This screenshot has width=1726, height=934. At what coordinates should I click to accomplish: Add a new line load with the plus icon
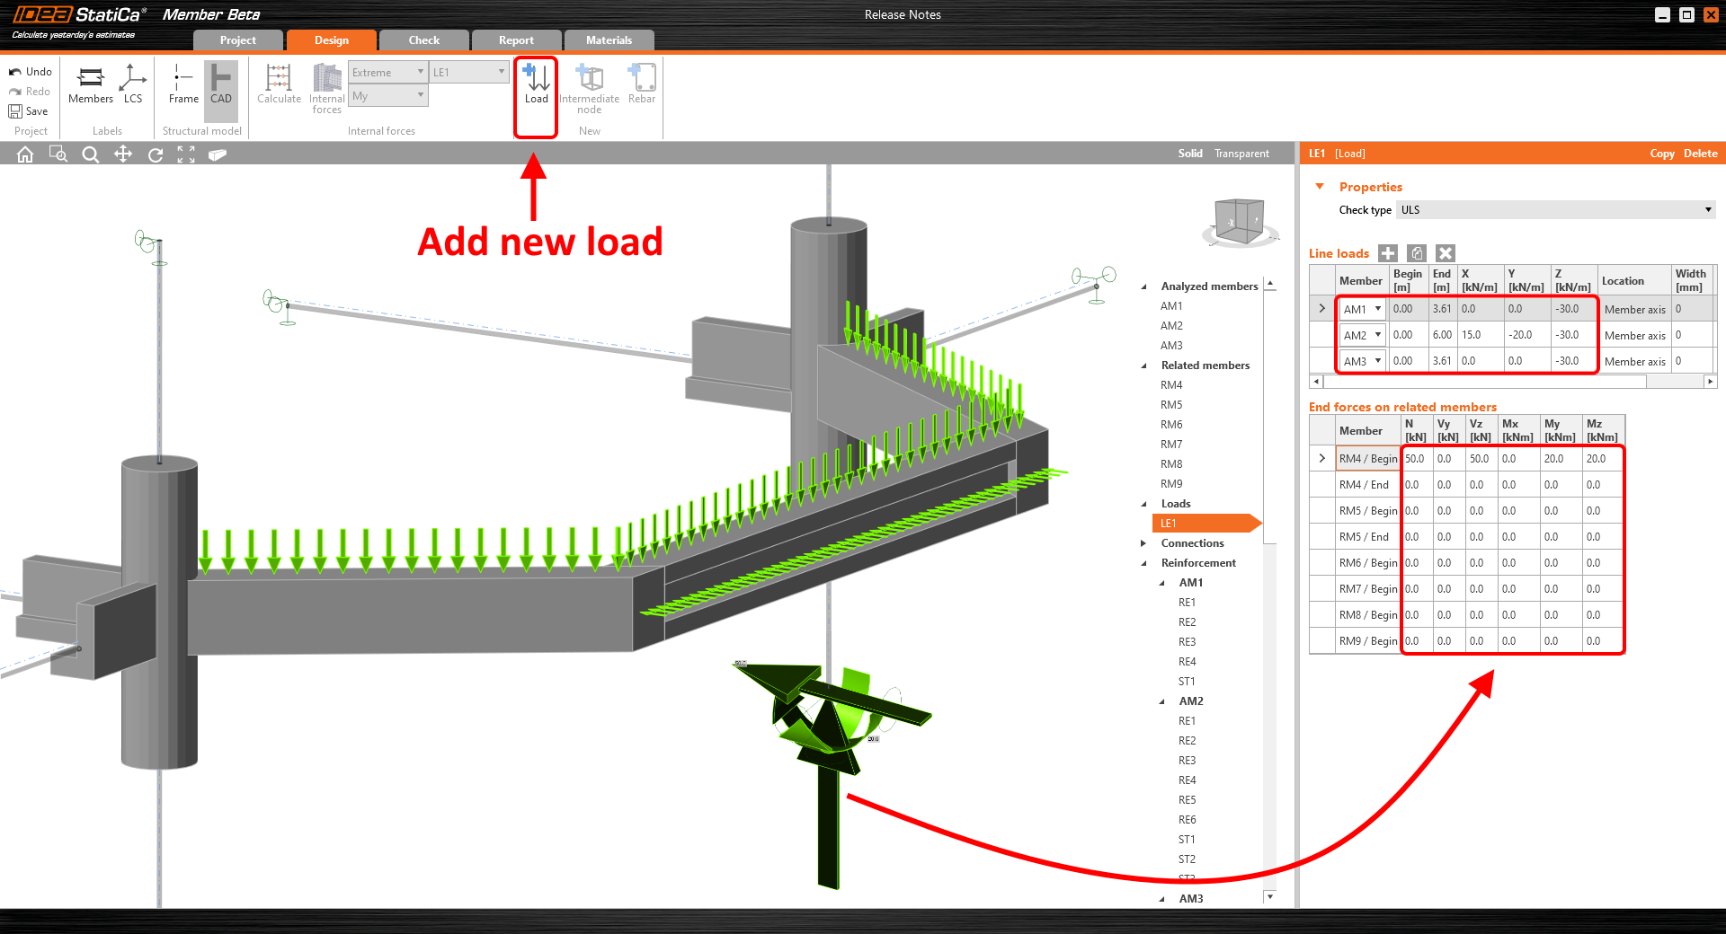pyautogui.click(x=1386, y=252)
